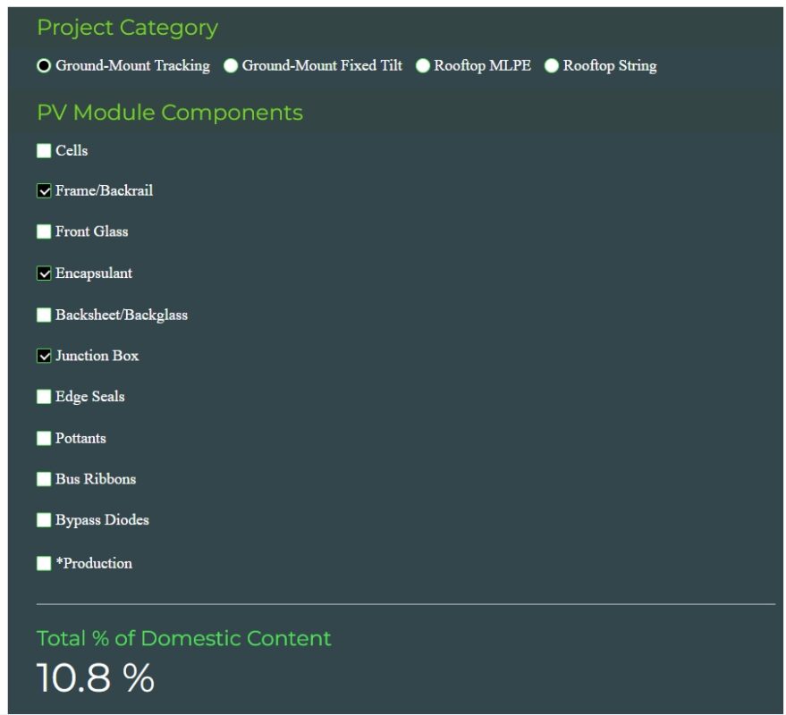
Task: Select the Ground-Mount Fixed Tilt category
Action: click(x=231, y=65)
